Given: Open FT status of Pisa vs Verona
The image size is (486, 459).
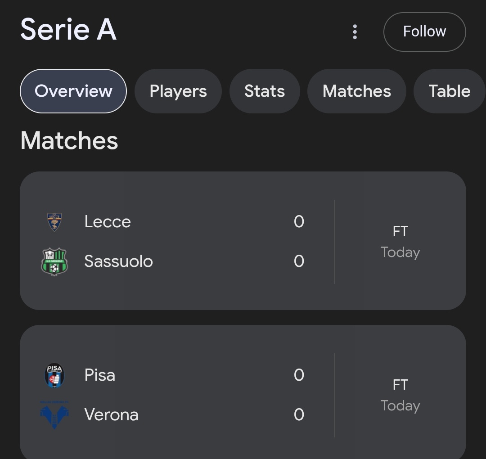Looking at the screenshot, I should point(400,385).
